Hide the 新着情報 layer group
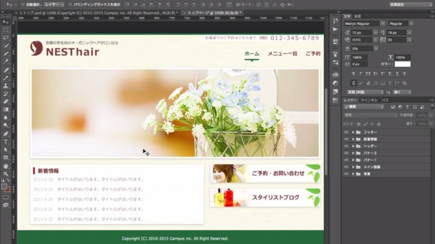The image size is (435, 244). pos(346,139)
